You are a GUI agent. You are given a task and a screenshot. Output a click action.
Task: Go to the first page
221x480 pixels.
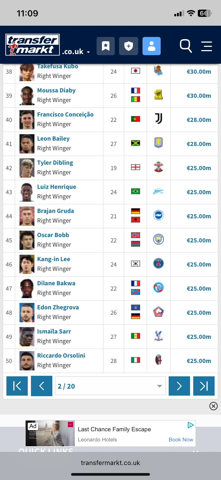[x=17, y=386]
